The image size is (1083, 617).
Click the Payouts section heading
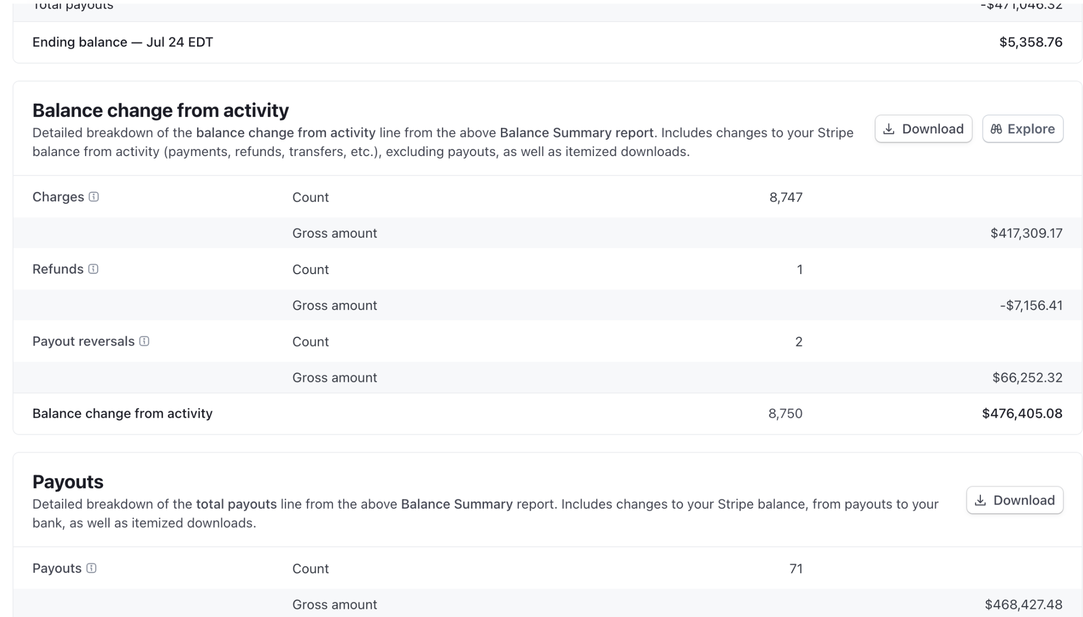click(x=68, y=482)
